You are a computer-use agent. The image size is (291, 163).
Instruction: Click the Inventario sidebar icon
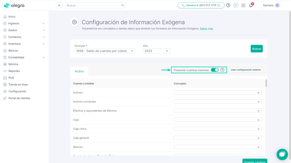coord(5,44)
